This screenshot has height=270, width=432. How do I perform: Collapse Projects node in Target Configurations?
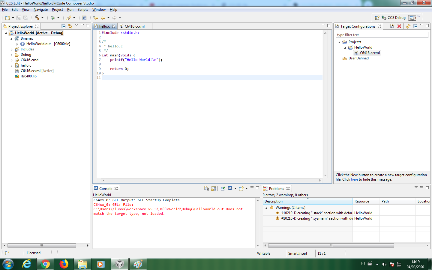click(339, 42)
